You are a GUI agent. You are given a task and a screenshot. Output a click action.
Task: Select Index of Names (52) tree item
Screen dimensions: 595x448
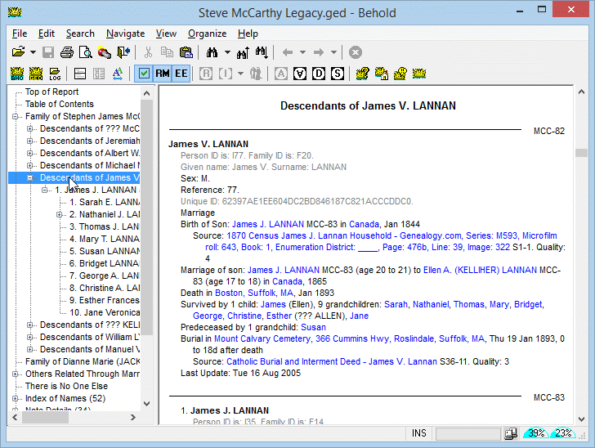coord(65,398)
